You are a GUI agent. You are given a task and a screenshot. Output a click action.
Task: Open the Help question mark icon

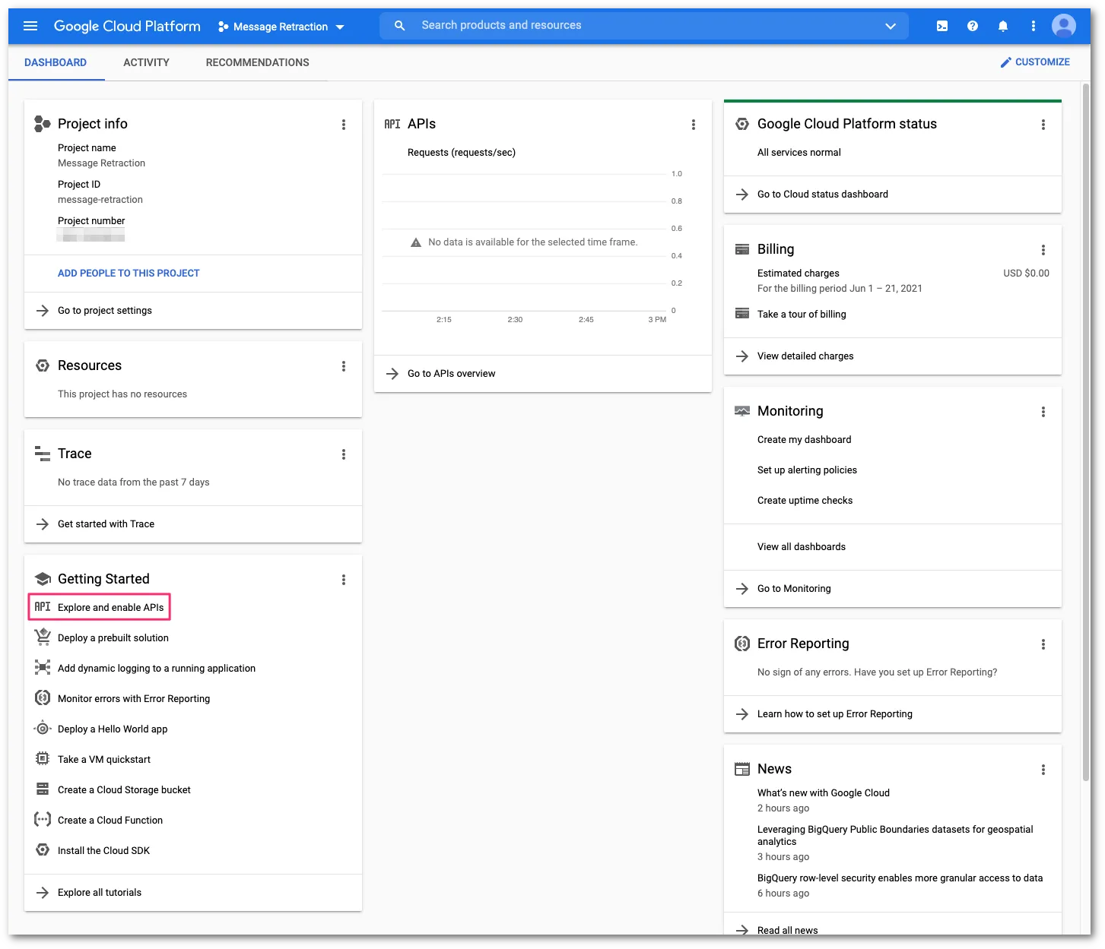click(x=972, y=25)
